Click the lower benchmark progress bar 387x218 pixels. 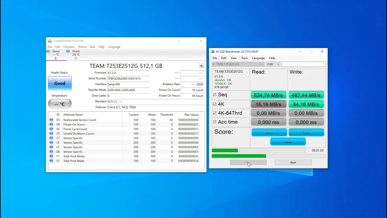click(268, 156)
